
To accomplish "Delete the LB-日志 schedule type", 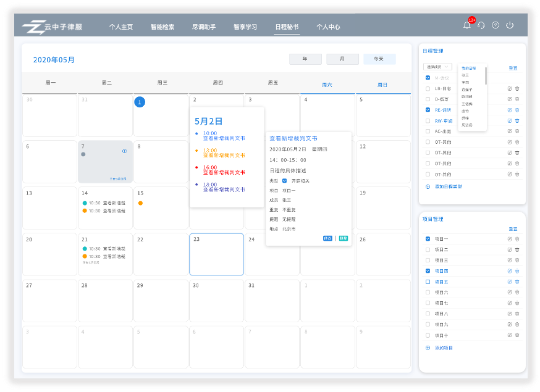I will (517, 89).
